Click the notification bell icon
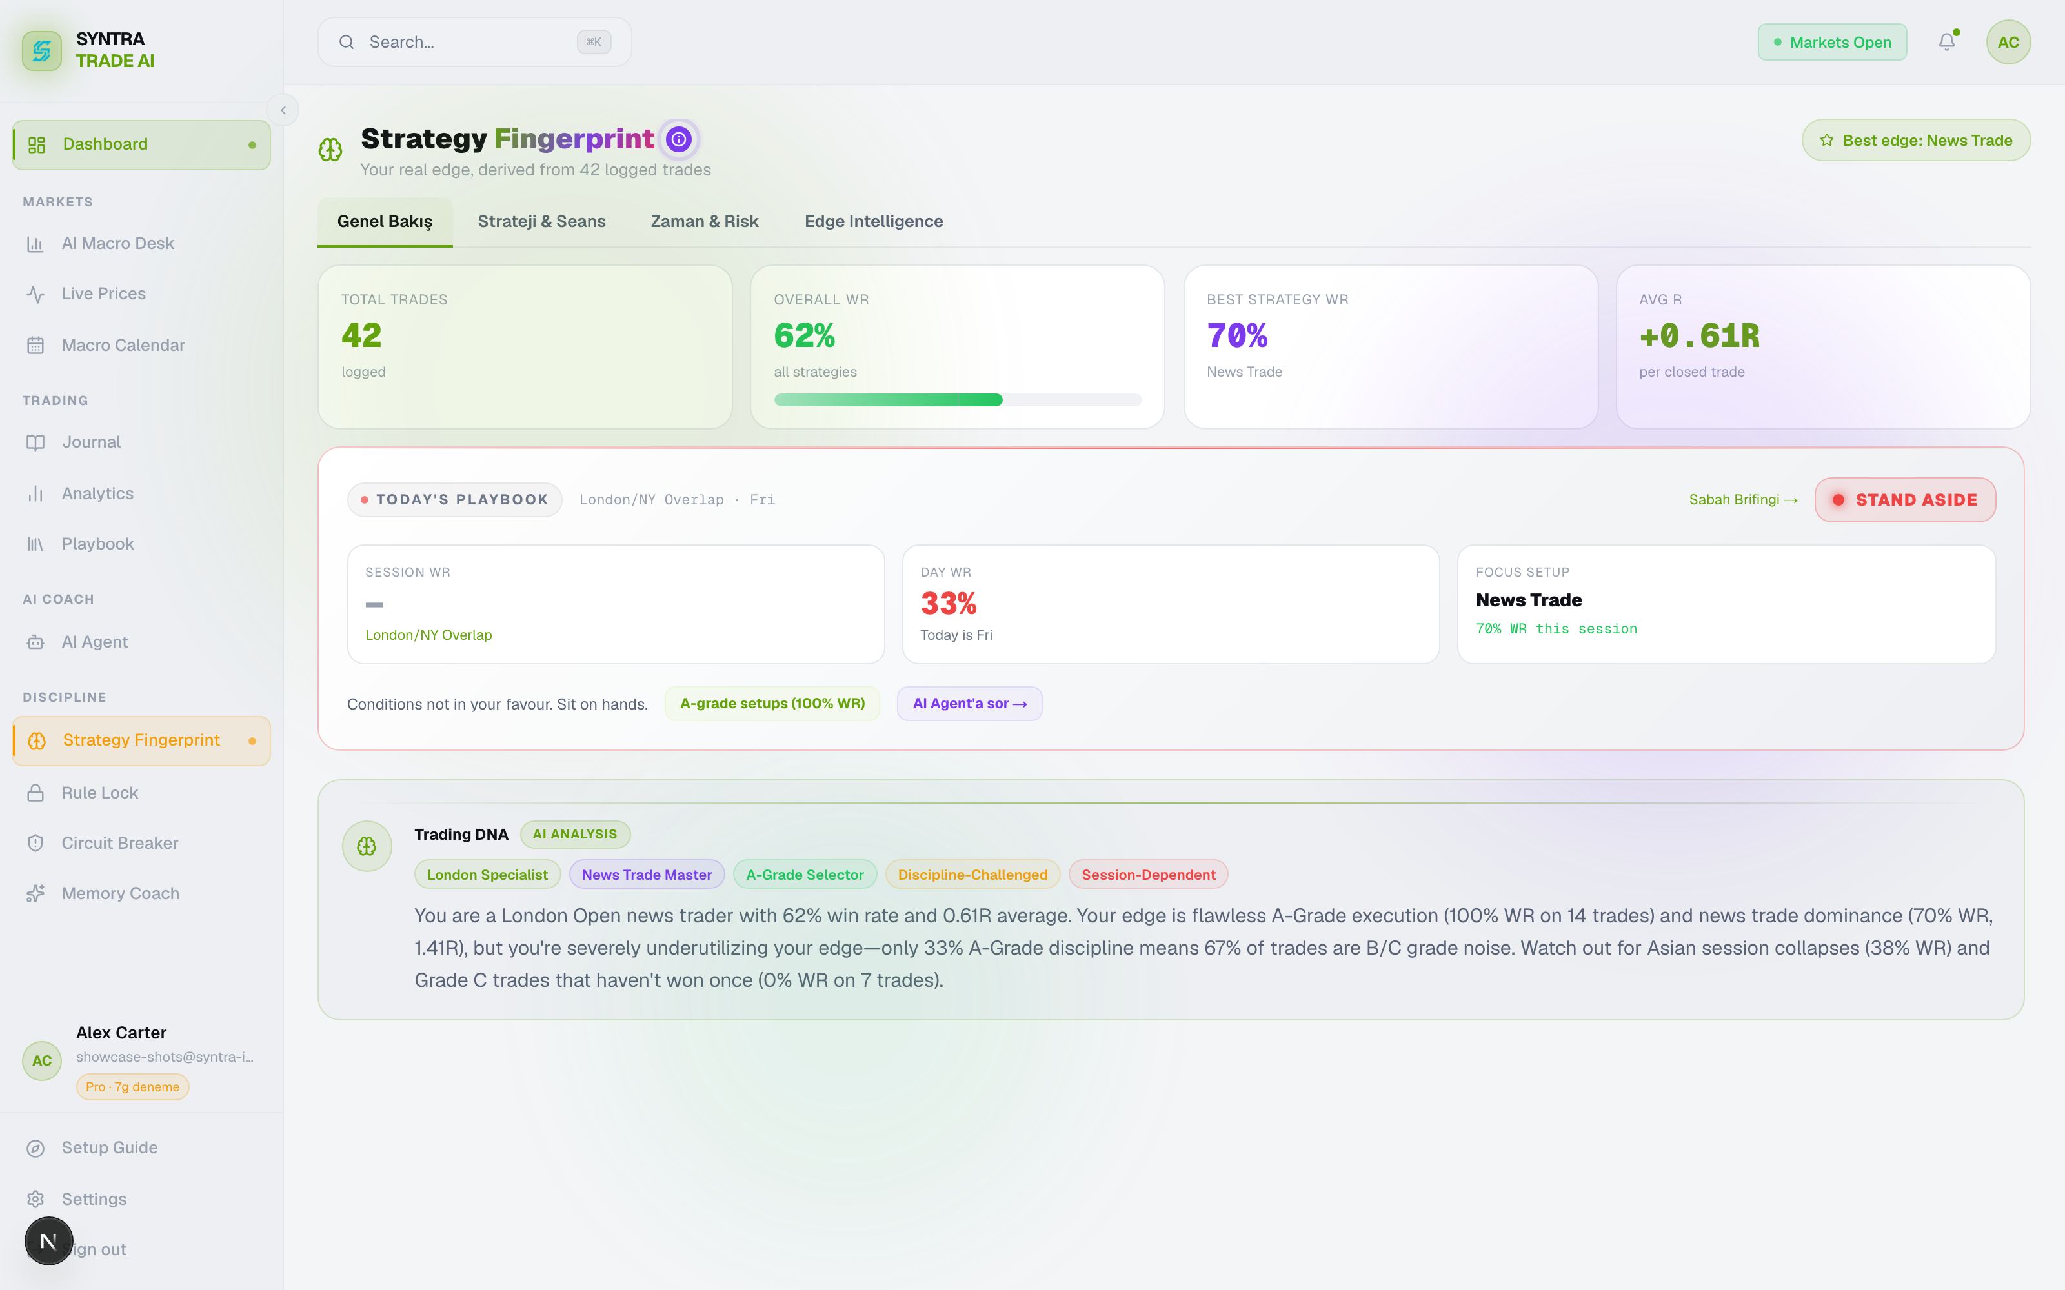 (x=1946, y=42)
